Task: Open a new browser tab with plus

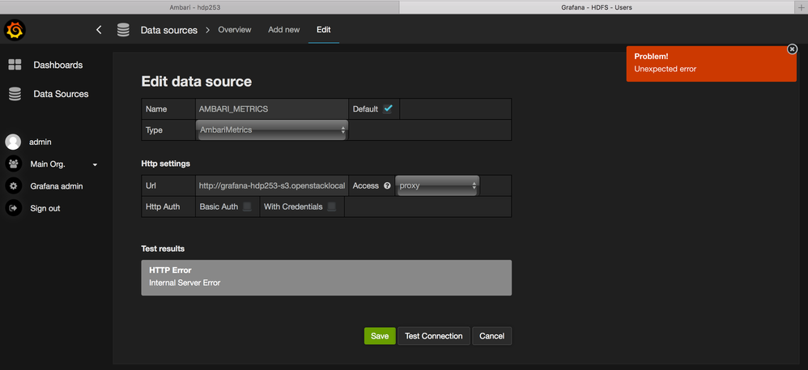Action: pyautogui.click(x=801, y=7)
